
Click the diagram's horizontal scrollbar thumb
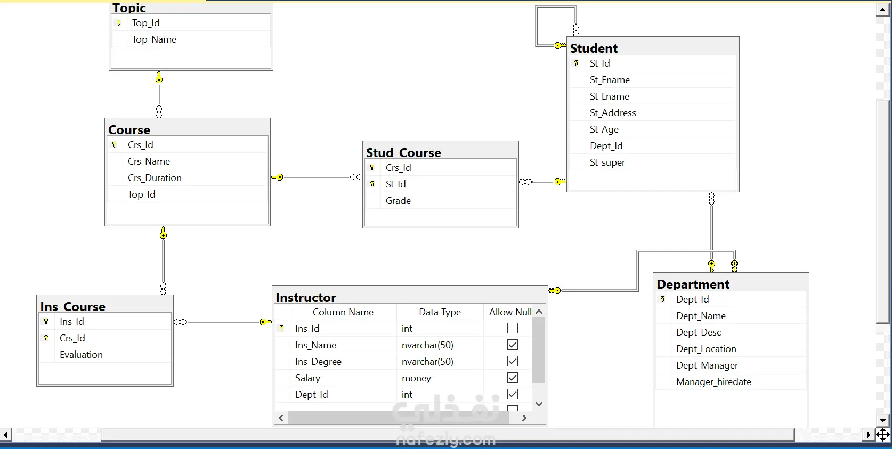click(448, 435)
